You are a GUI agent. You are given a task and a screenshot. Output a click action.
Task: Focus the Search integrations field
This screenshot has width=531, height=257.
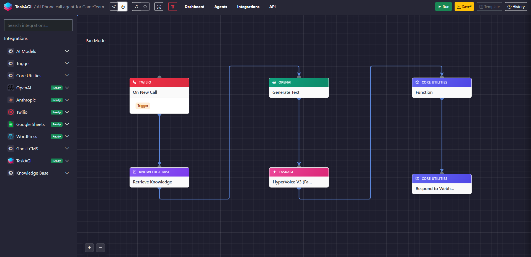(x=38, y=25)
